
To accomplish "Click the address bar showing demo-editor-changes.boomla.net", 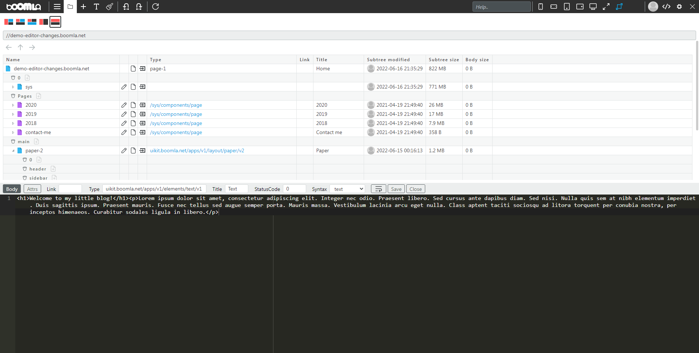I will [x=146, y=35].
